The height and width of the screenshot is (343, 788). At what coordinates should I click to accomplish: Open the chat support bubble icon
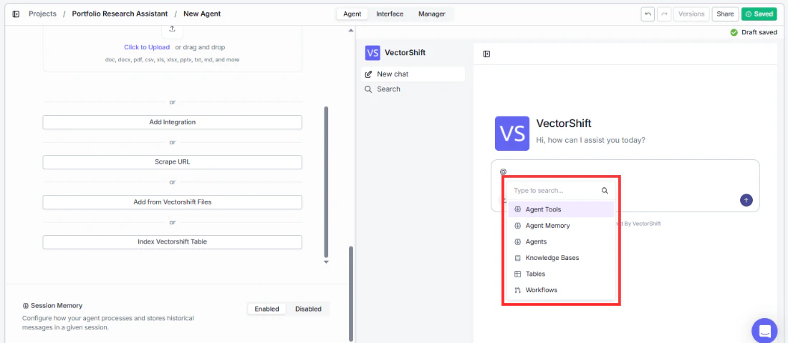[764, 330]
